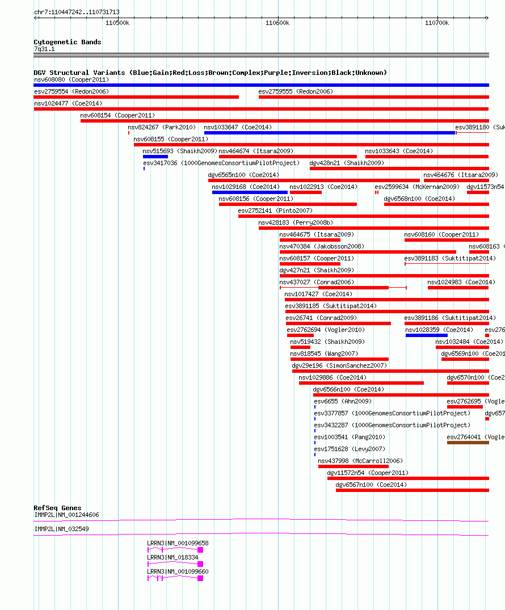Image resolution: width=505 pixels, height=610 pixels.
Task: Click dgv11572n54 (Cooper2011) label
Action: (x=368, y=473)
